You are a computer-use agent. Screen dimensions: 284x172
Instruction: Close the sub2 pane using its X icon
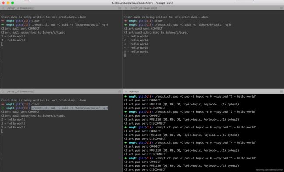pyautogui.click(x=3, y=91)
